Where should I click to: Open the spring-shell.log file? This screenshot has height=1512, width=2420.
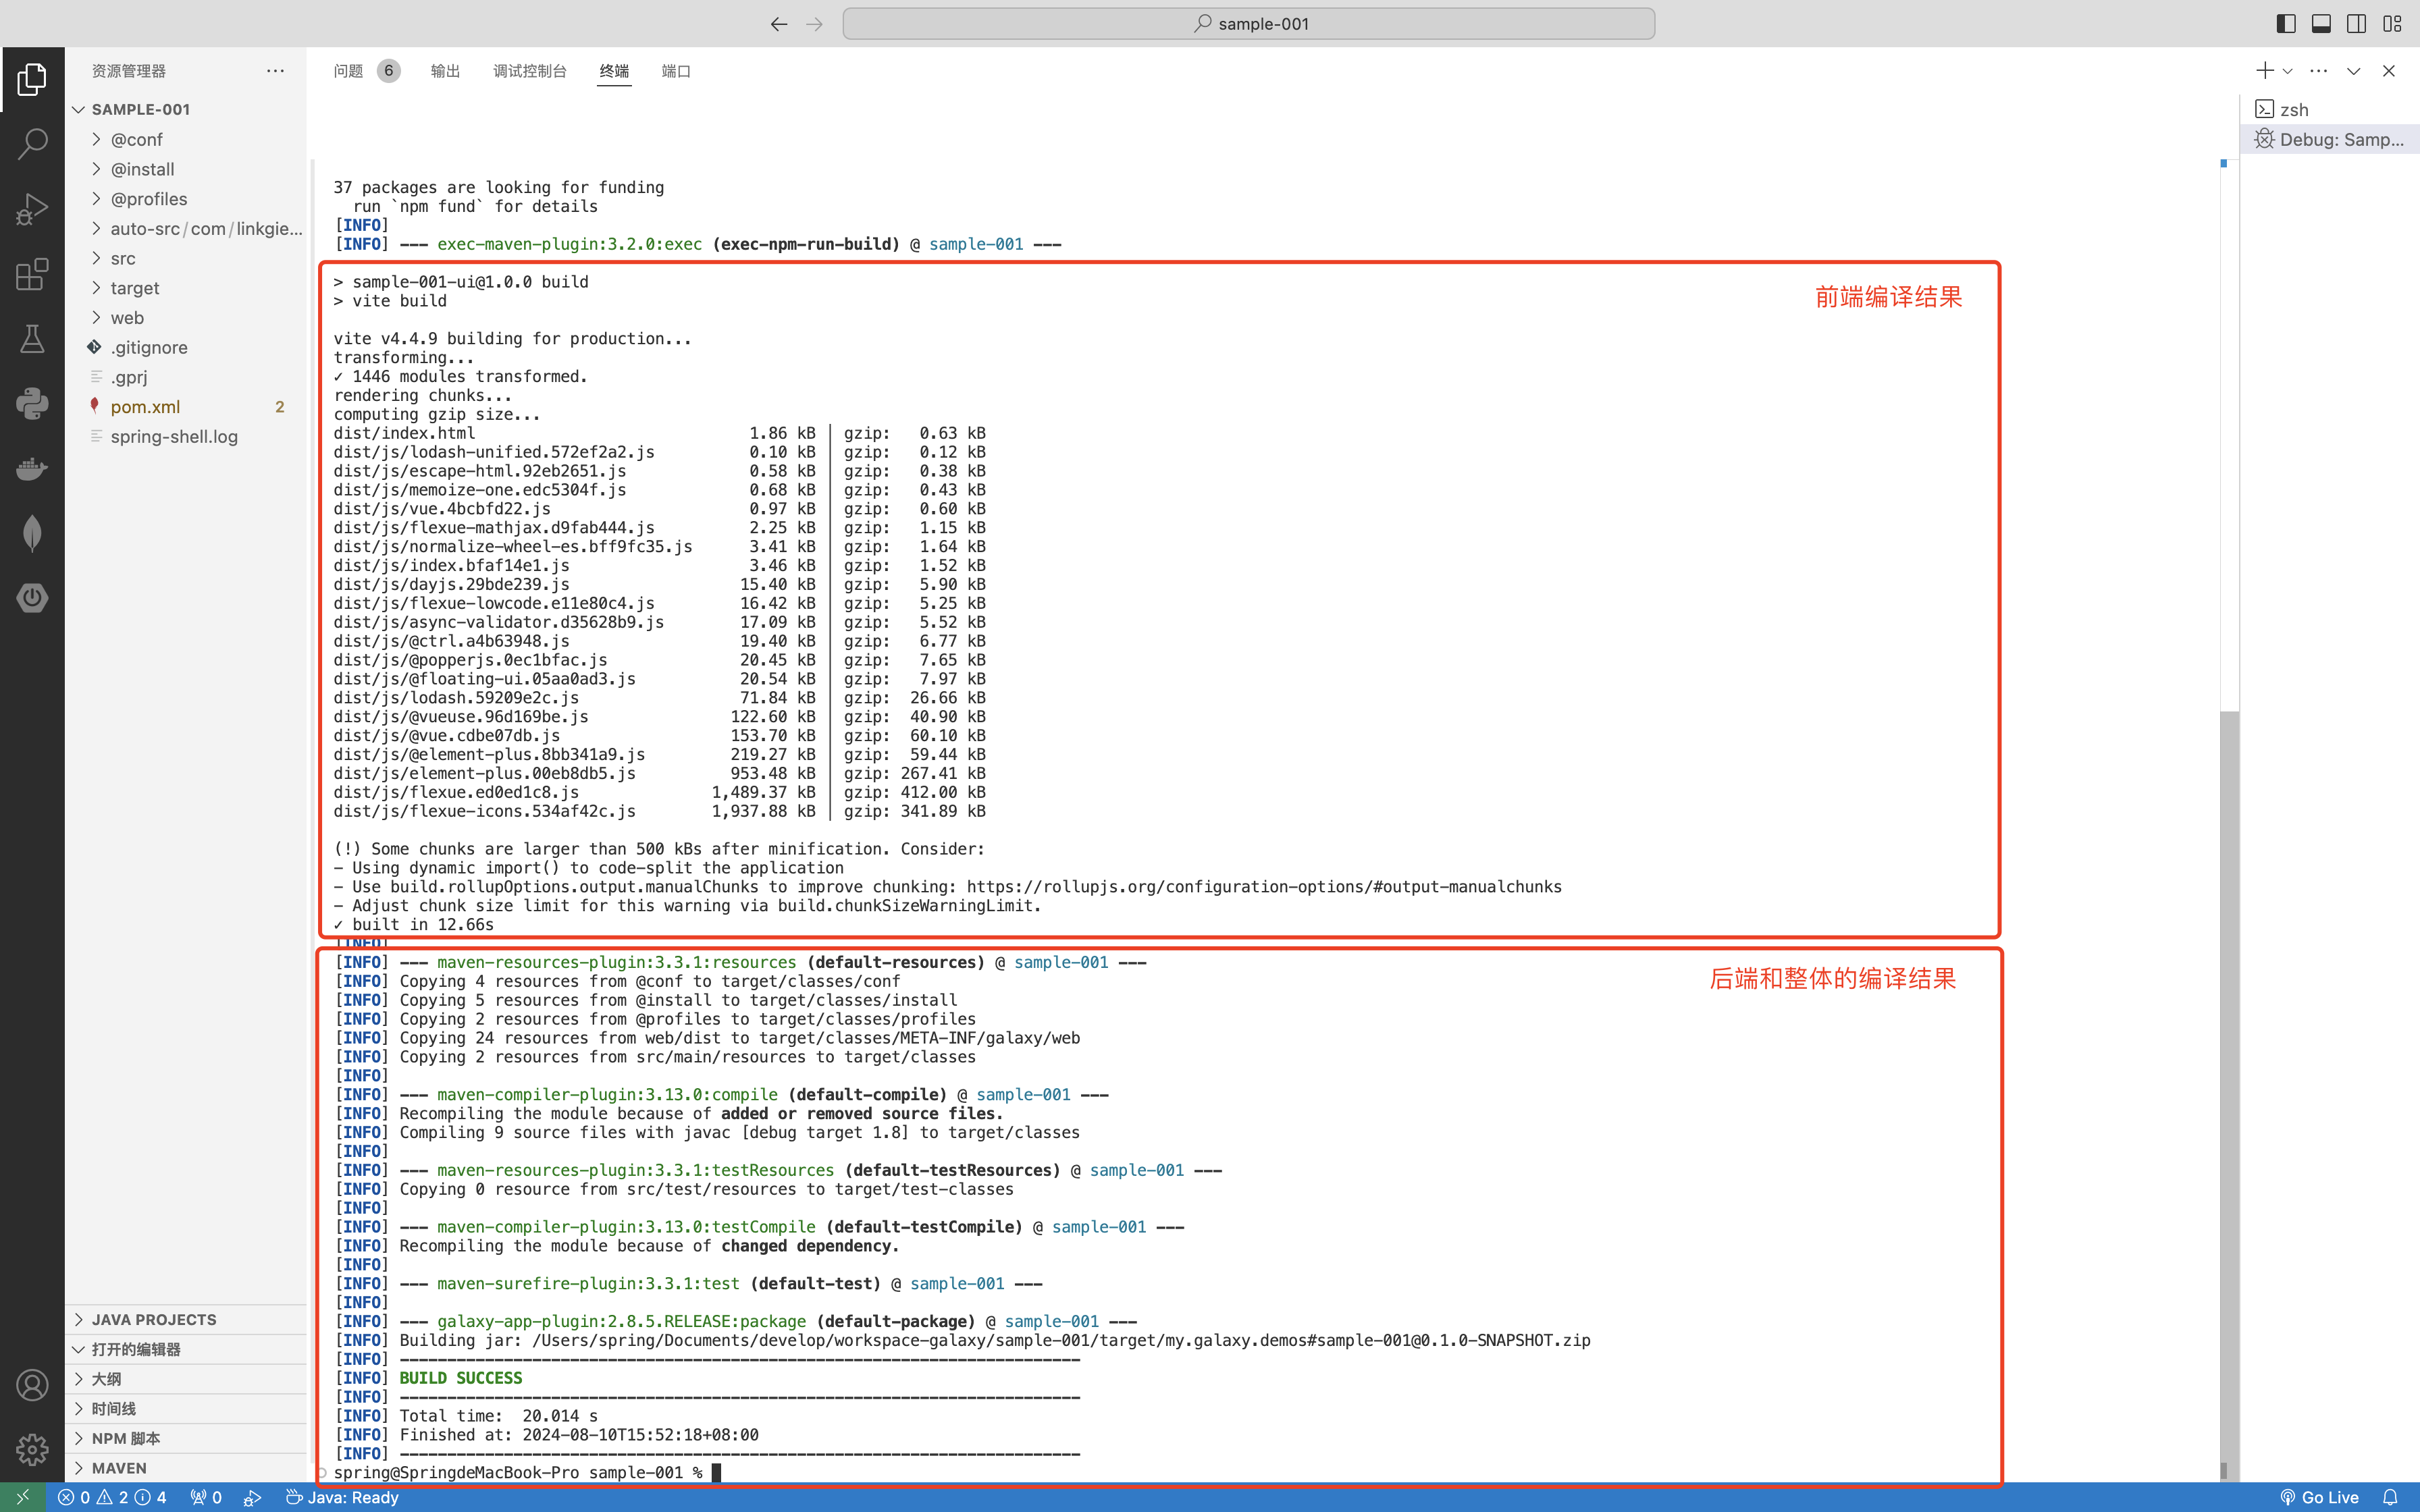[x=186, y=437]
